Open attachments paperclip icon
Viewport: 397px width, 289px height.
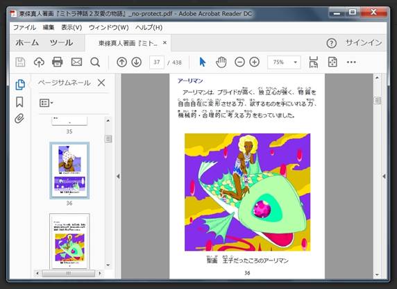[x=19, y=118]
